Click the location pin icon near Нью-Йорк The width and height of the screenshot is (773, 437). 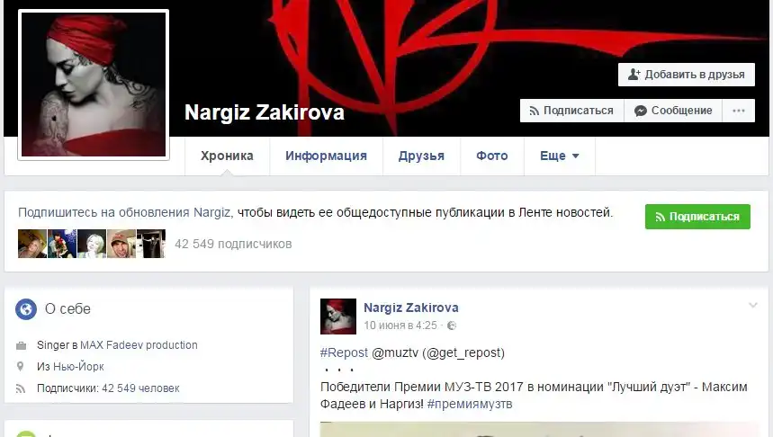(x=20, y=367)
